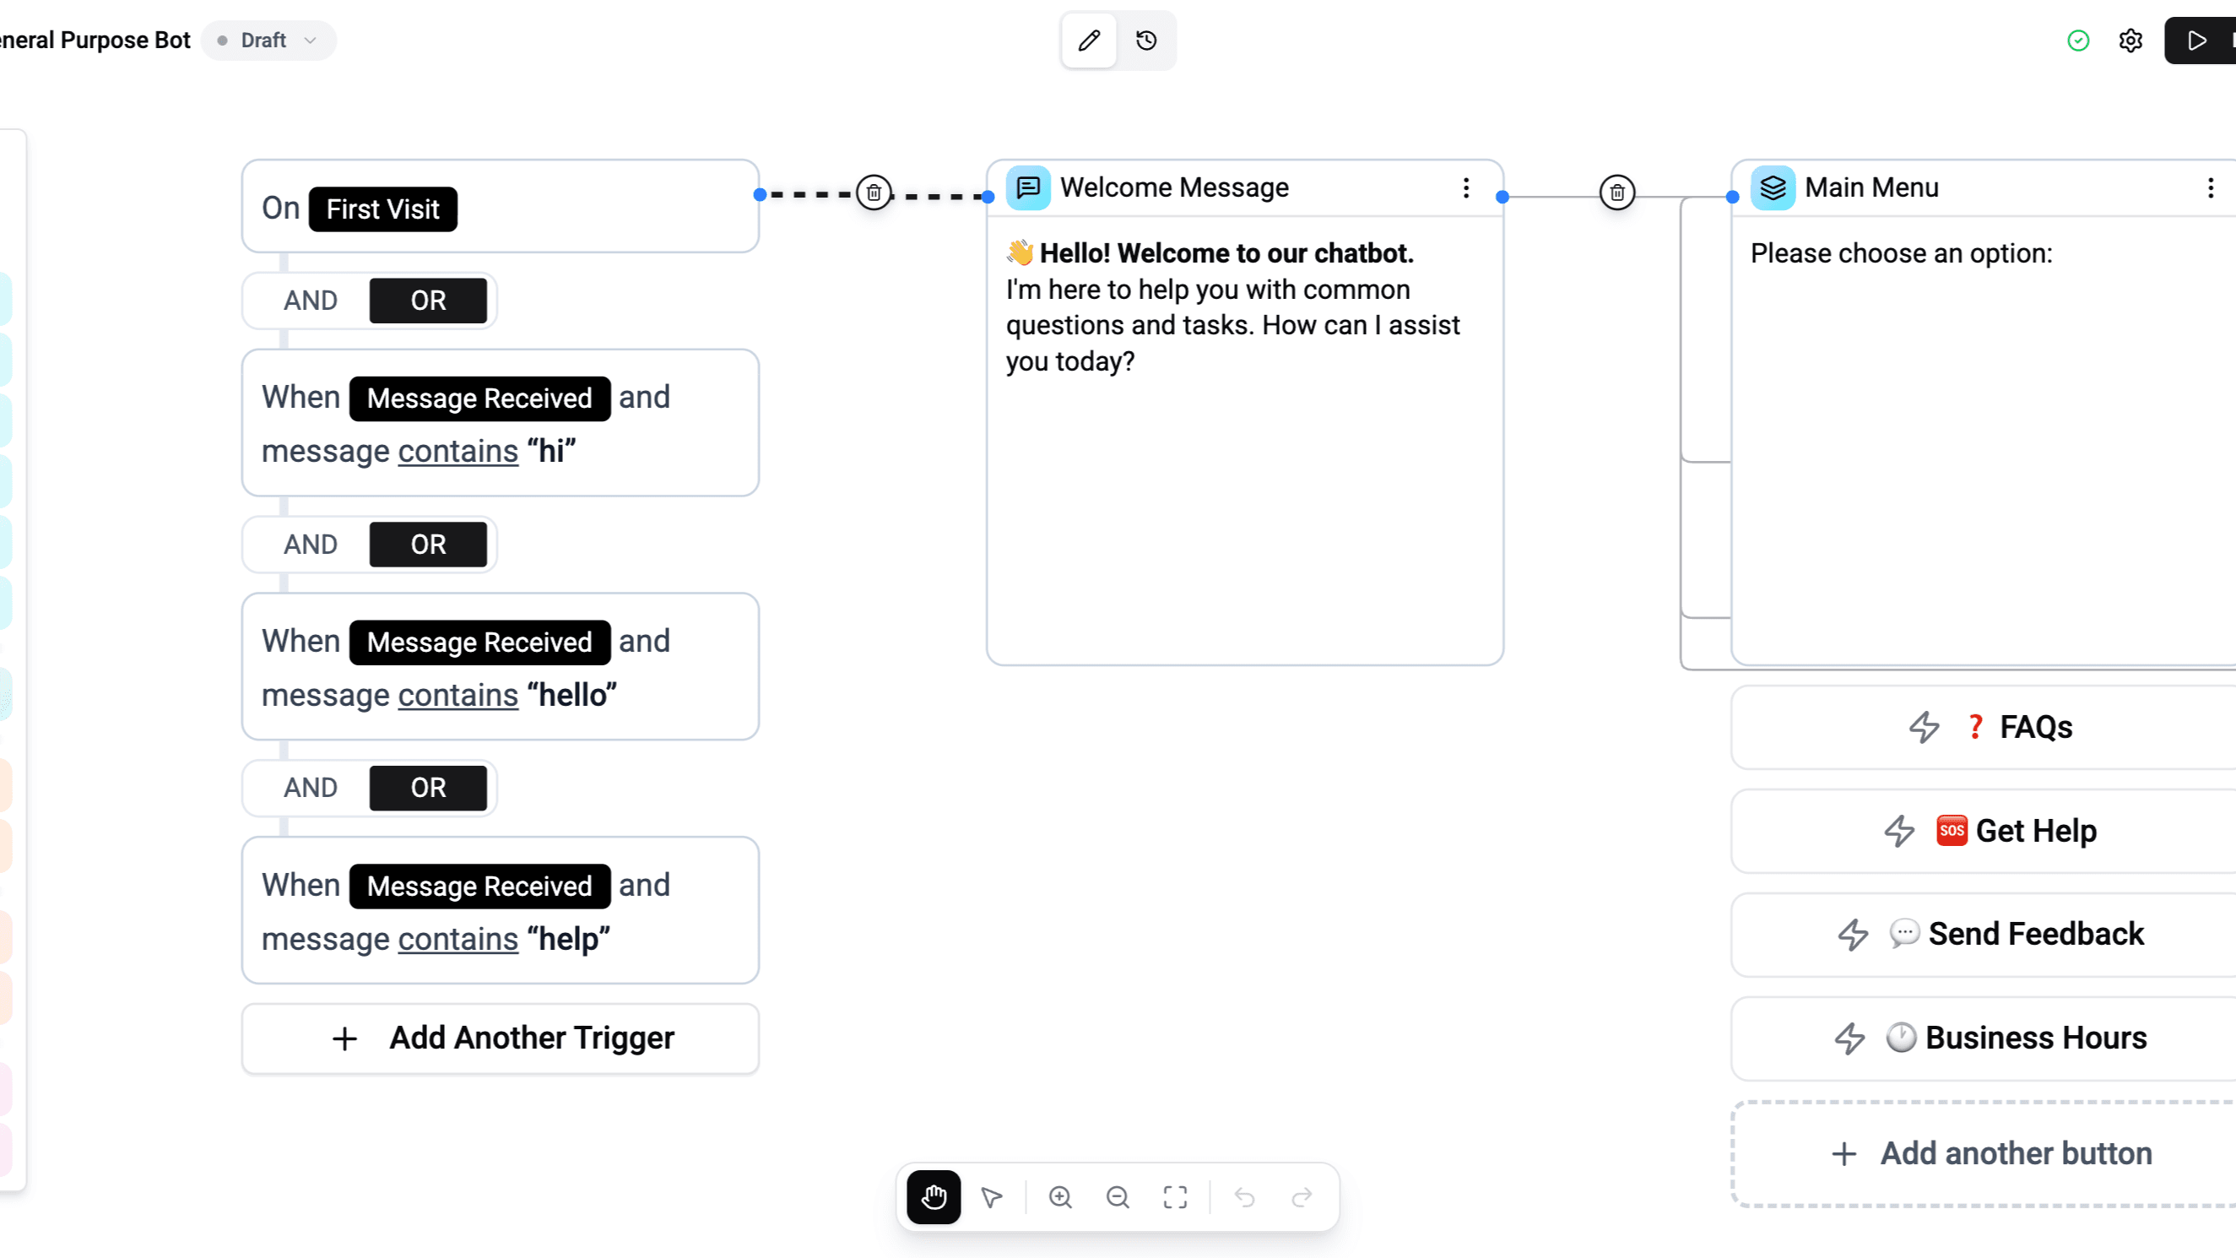Screen dimensions: 2236x1258
Task: Select the pointer cursor tool
Action: [x=991, y=1197]
